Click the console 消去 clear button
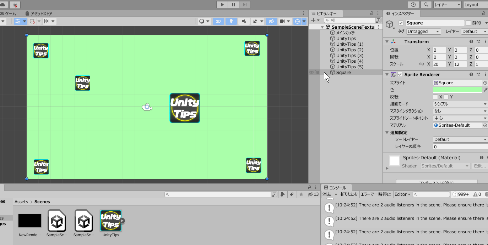The width and height of the screenshot is (488, 245). click(327, 194)
